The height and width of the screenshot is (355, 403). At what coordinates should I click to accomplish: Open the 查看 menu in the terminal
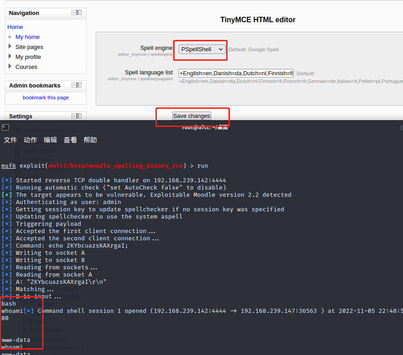point(70,140)
